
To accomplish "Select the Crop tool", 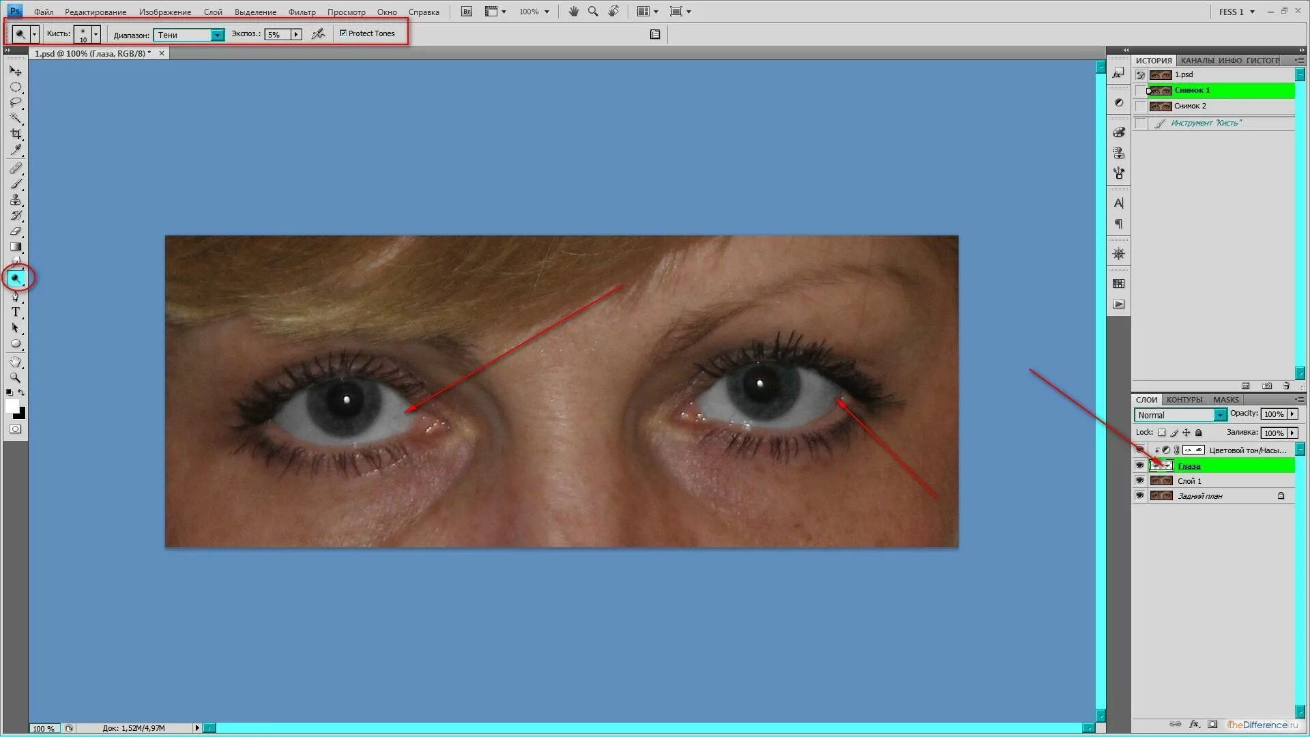I will (x=16, y=134).
